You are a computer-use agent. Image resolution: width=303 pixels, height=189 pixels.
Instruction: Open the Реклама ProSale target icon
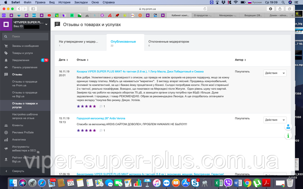pos(6,132)
